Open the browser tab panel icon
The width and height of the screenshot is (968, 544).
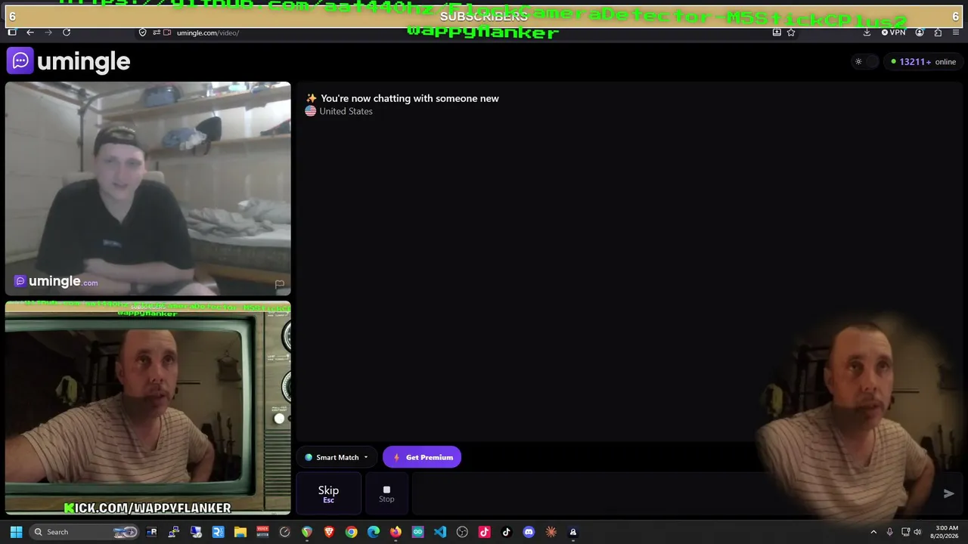tap(12, 32)
